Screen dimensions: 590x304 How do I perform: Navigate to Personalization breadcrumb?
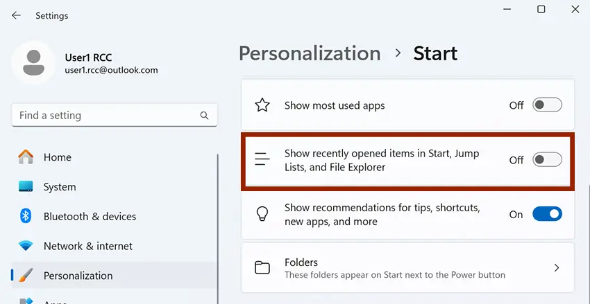(x=310, y=53)
